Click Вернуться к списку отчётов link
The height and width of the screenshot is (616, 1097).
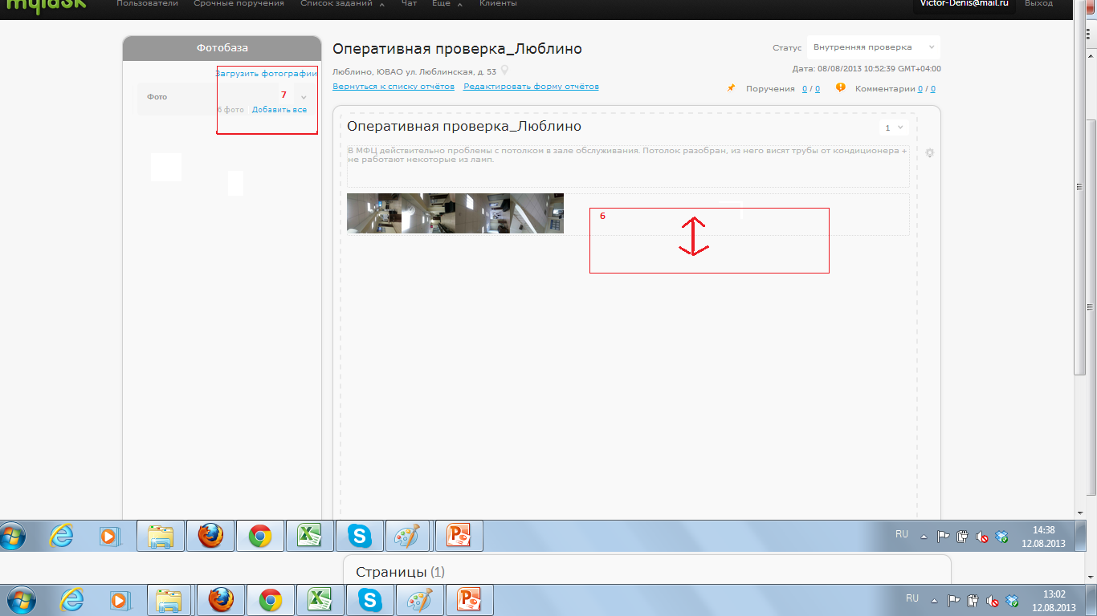tap(394, 87)
